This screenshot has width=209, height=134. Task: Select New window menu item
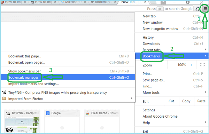tap(171, 22)
